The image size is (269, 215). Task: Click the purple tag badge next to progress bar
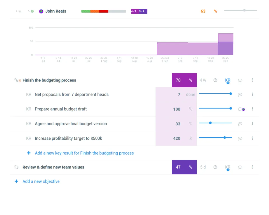(139, 11)
